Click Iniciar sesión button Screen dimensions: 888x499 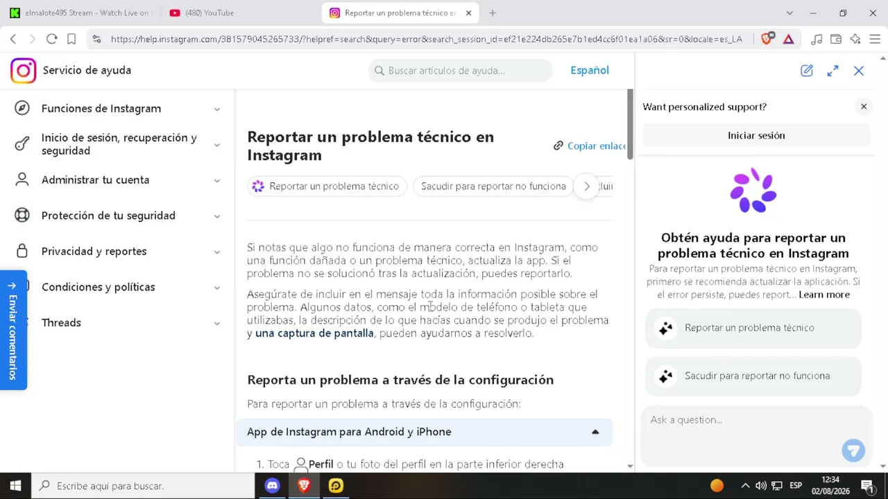[756, 136]
